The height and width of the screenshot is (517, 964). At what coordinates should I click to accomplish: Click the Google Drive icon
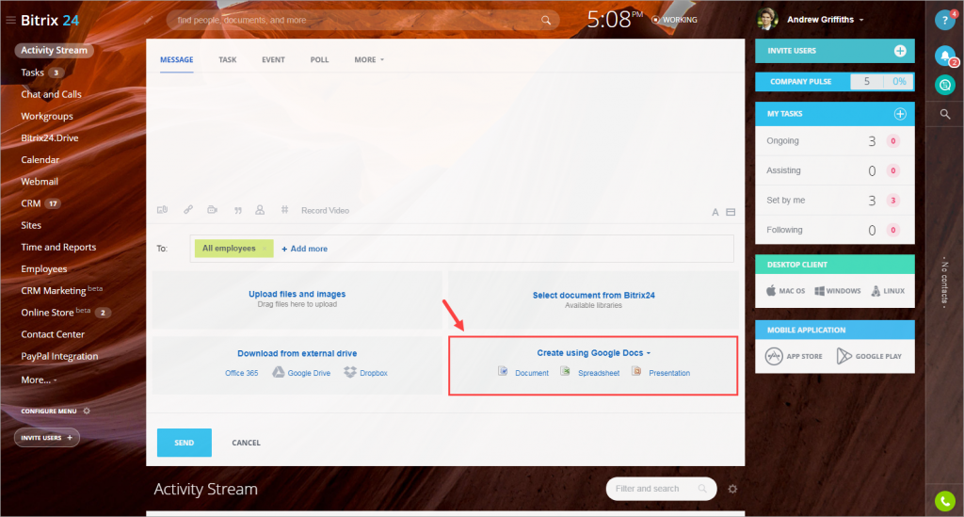279,373
